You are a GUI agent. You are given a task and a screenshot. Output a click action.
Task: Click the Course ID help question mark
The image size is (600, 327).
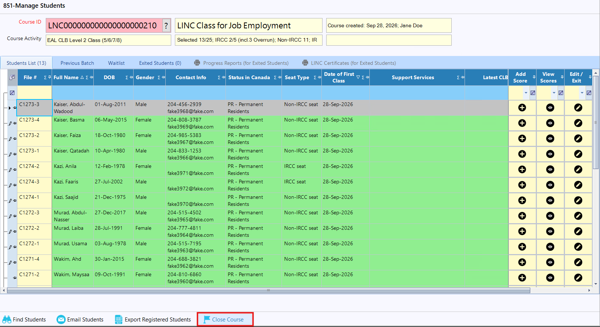(x=166, y=25)
